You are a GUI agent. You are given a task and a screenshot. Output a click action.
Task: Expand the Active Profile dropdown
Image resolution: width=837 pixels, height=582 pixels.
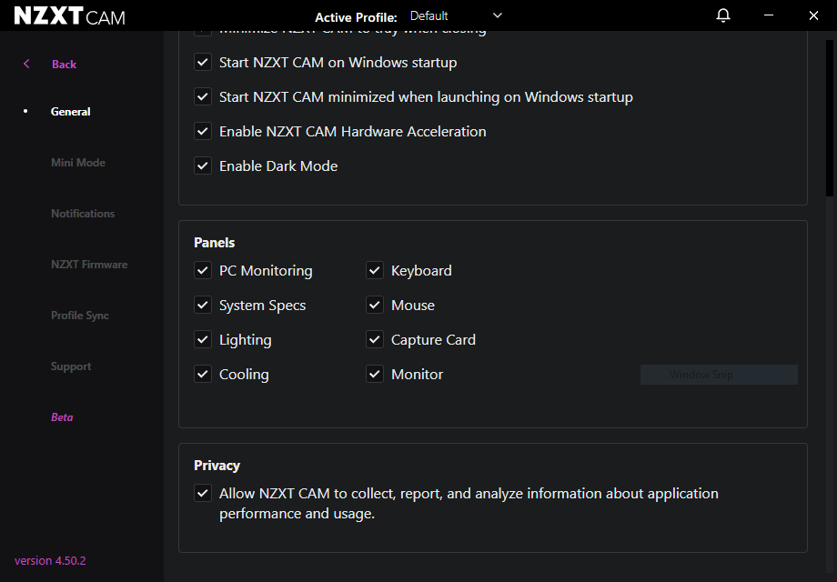[x=497, y=15]
